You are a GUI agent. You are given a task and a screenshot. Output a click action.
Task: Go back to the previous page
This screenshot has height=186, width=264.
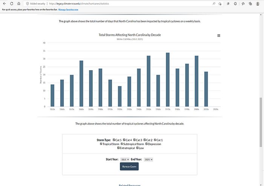[x=5, y=3]
